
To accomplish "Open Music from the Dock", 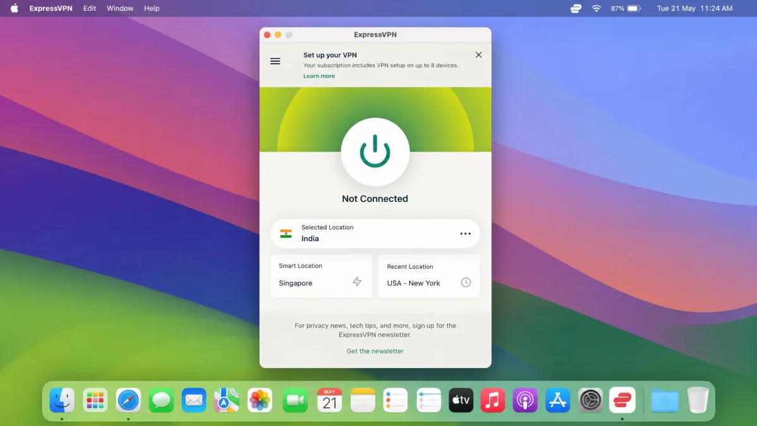I will (493, 400).
